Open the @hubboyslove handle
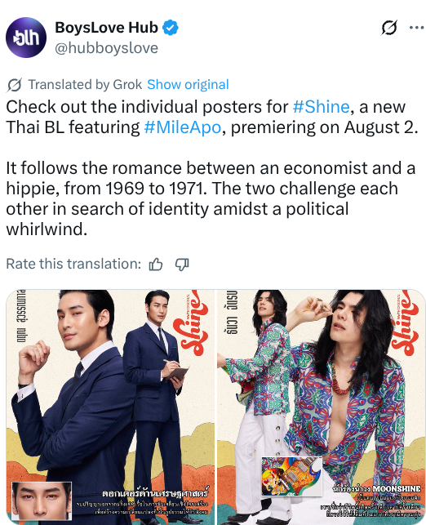This screenshot has width=426, height=525. [x=106, y=48]
